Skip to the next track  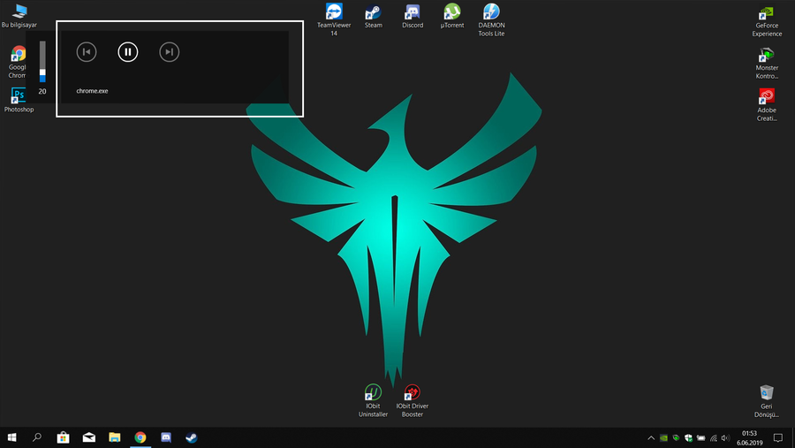pos(169,52)
